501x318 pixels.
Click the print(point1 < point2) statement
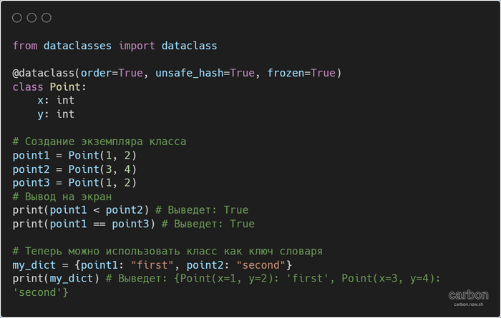pyautogui.click(x=82, y=210)
